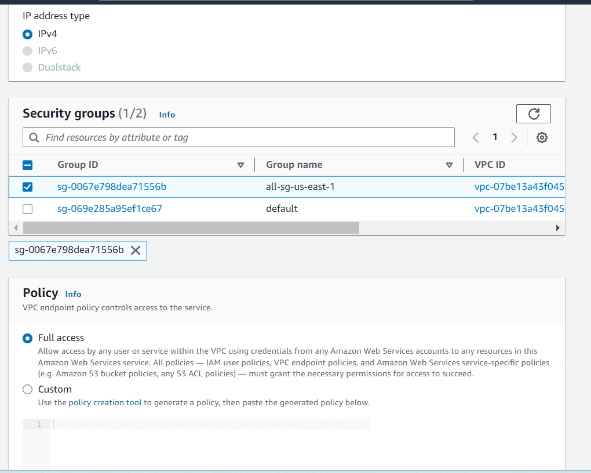
Task: Open sg-069e285a95ef1ce67 group link
Action: 110,208
